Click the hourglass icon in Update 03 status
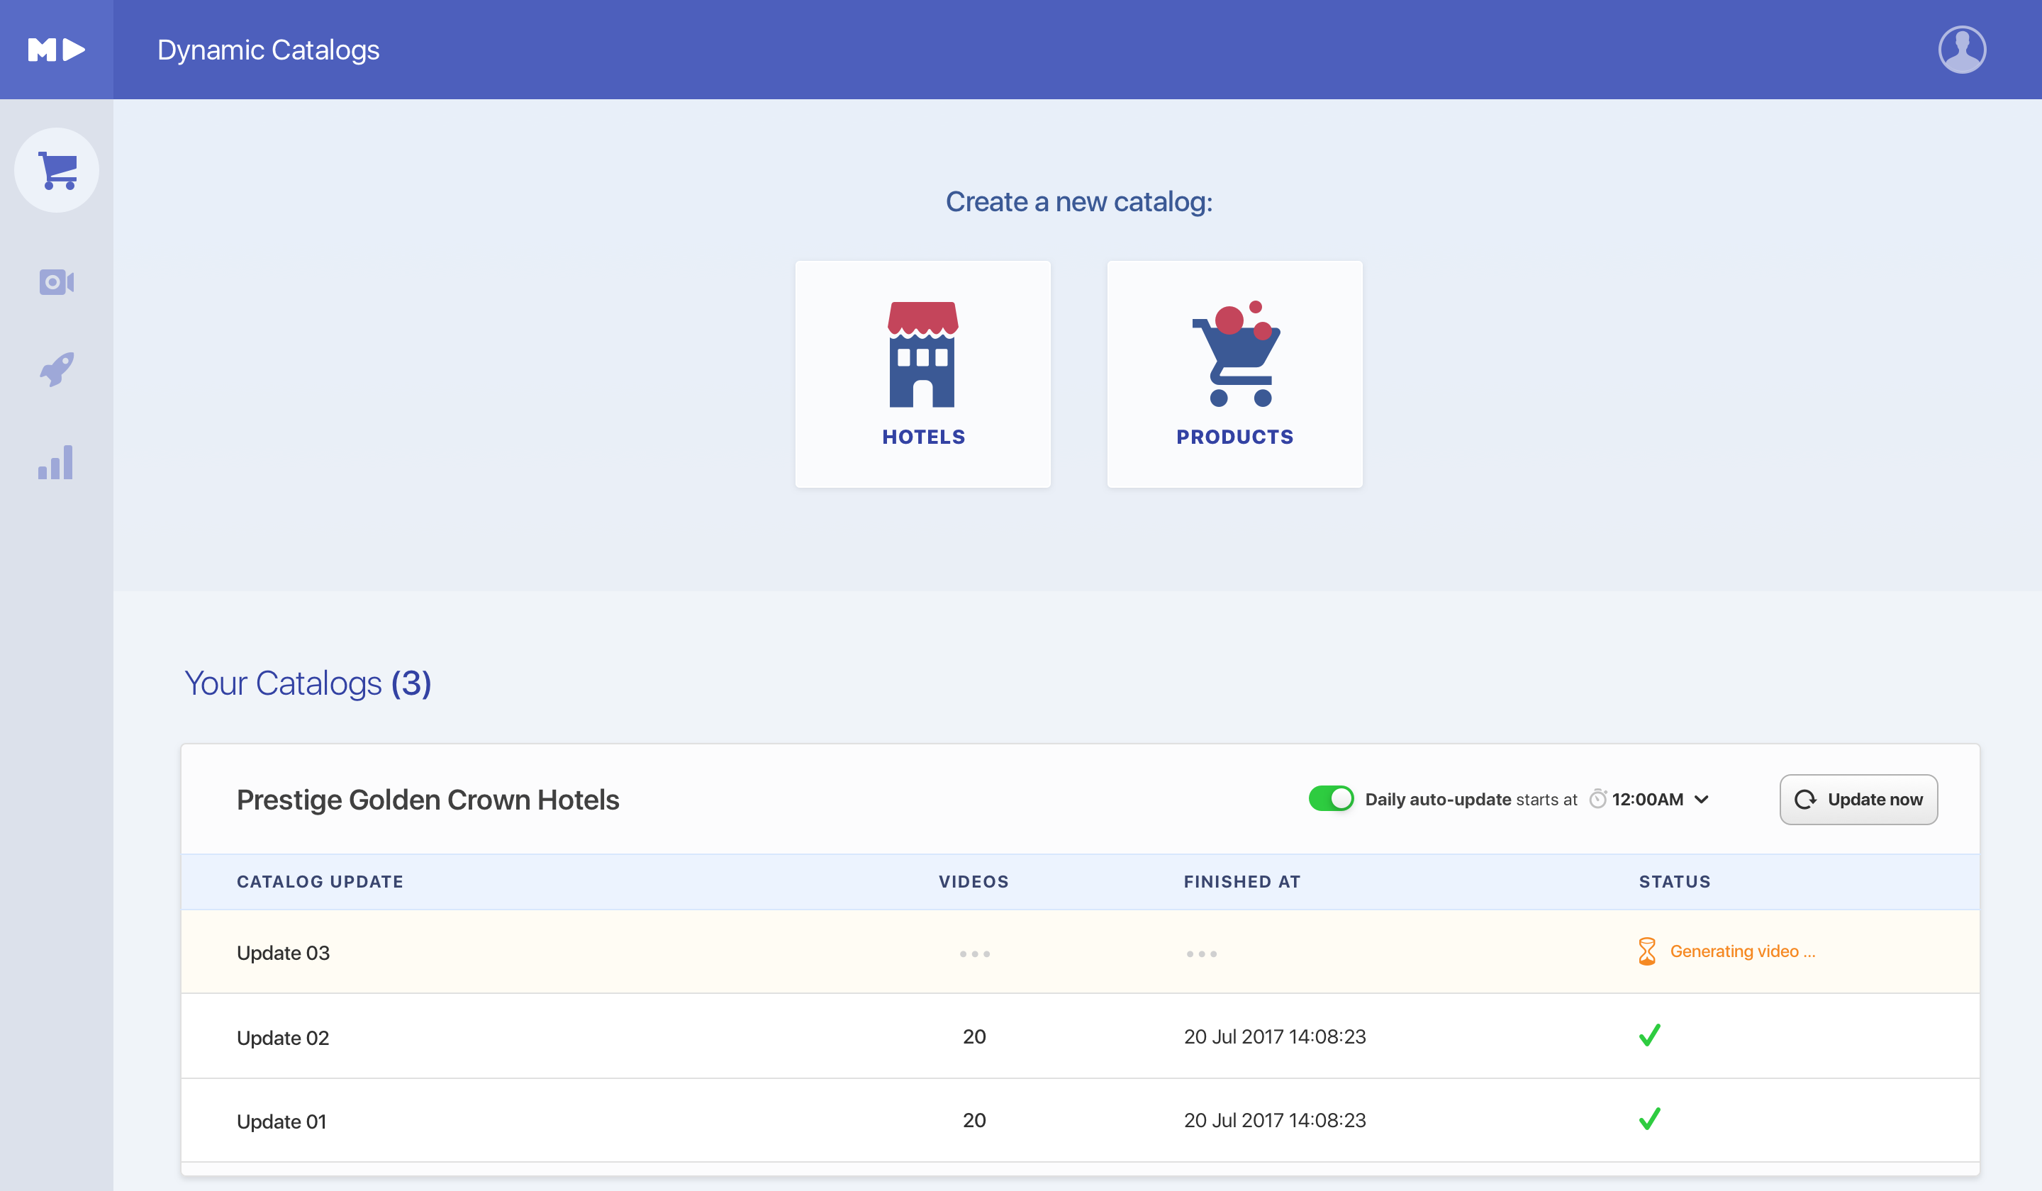2042x1191 pixels. coord(1646,951)
